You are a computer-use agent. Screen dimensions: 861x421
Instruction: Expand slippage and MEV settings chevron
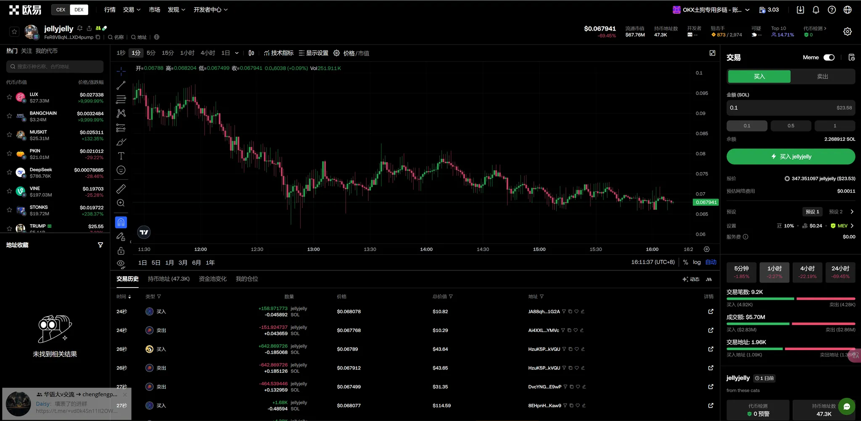pos(852,226)
